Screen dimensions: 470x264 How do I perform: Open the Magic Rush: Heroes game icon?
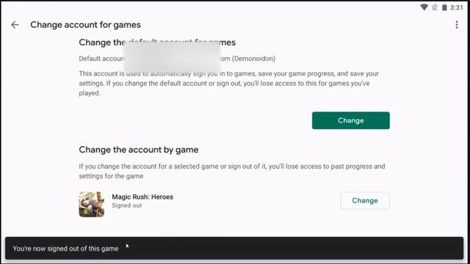point(91,204)
